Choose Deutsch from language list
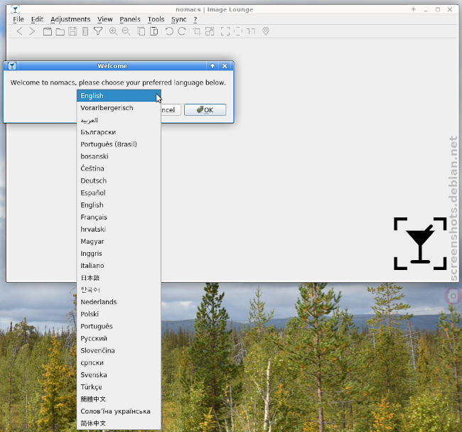 (x=119, y=180)
